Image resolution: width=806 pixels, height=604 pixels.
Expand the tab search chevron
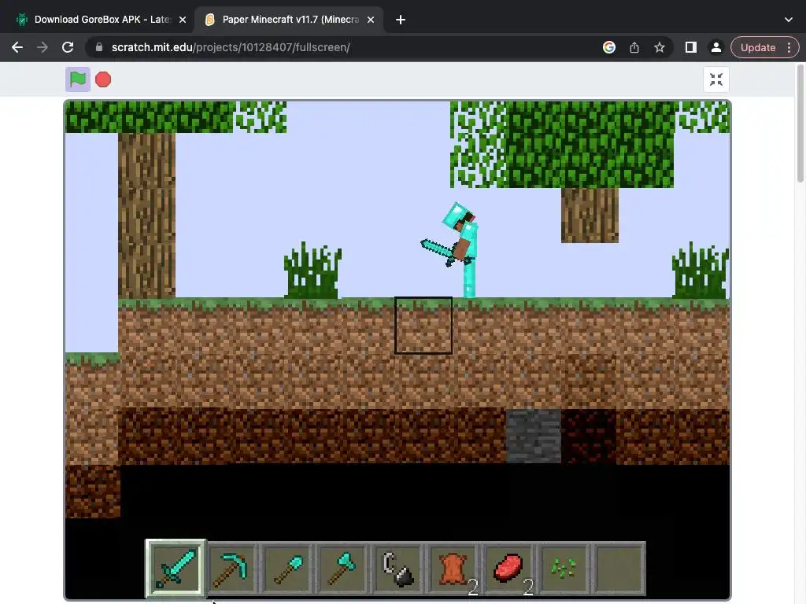click(x=789, y=20)
